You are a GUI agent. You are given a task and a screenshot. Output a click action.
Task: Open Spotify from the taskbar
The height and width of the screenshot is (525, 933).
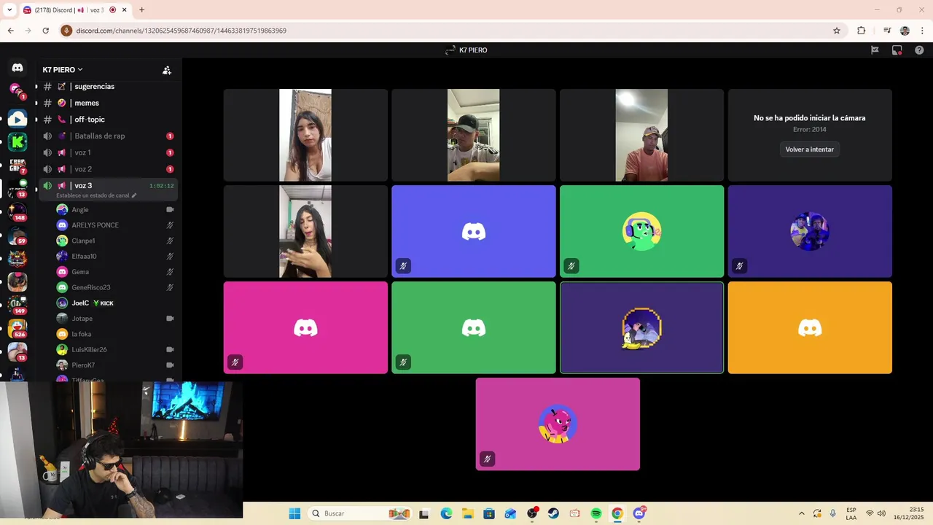coord(596,513)
